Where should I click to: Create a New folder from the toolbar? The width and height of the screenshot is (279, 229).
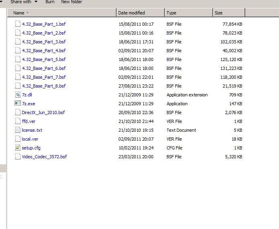click(72, 2)
